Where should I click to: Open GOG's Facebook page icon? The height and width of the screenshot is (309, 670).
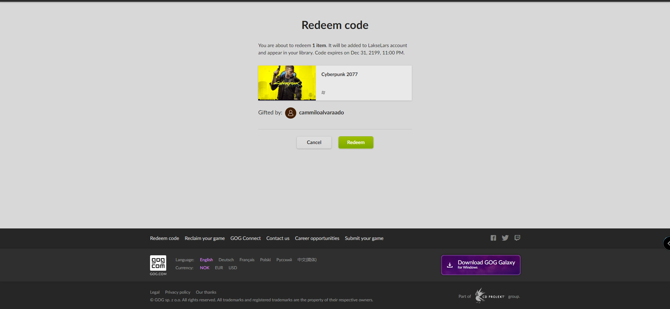(493, 238)
